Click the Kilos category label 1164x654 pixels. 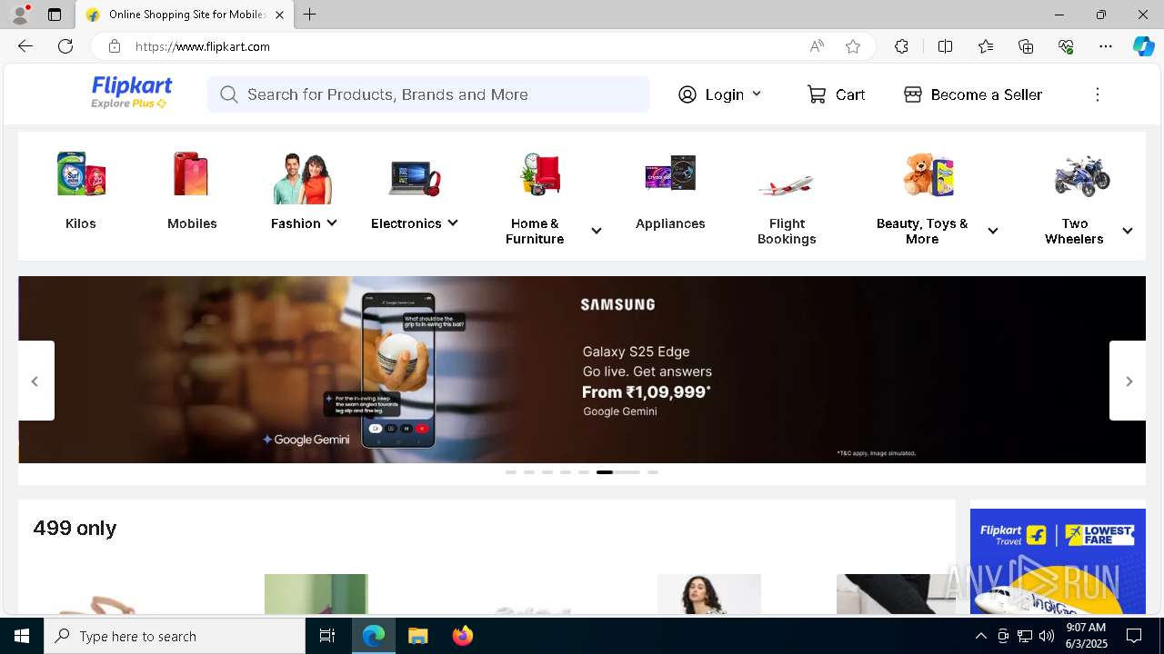click(x=81, y=223)
